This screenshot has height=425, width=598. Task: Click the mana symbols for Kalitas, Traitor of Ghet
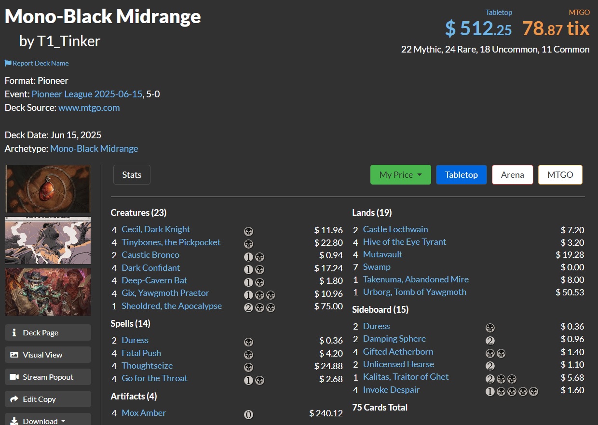tap(501, 378)
